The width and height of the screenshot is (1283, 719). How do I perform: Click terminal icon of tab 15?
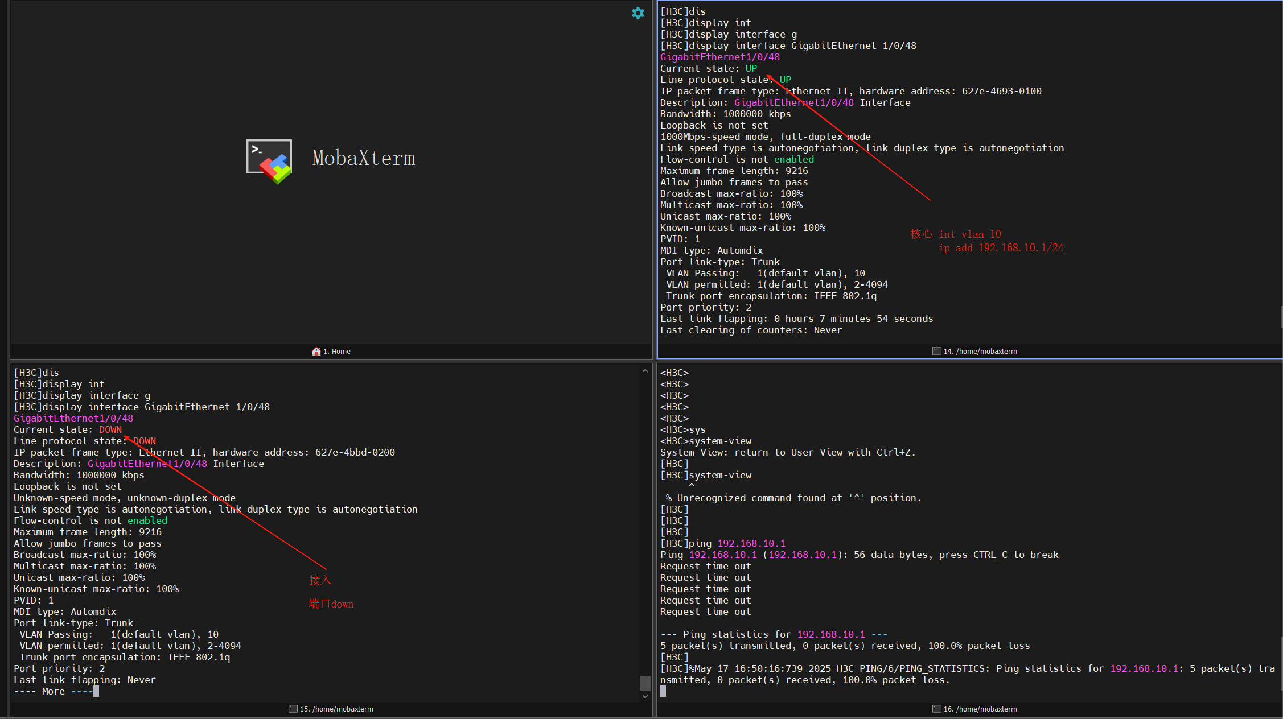click(293, 709)
